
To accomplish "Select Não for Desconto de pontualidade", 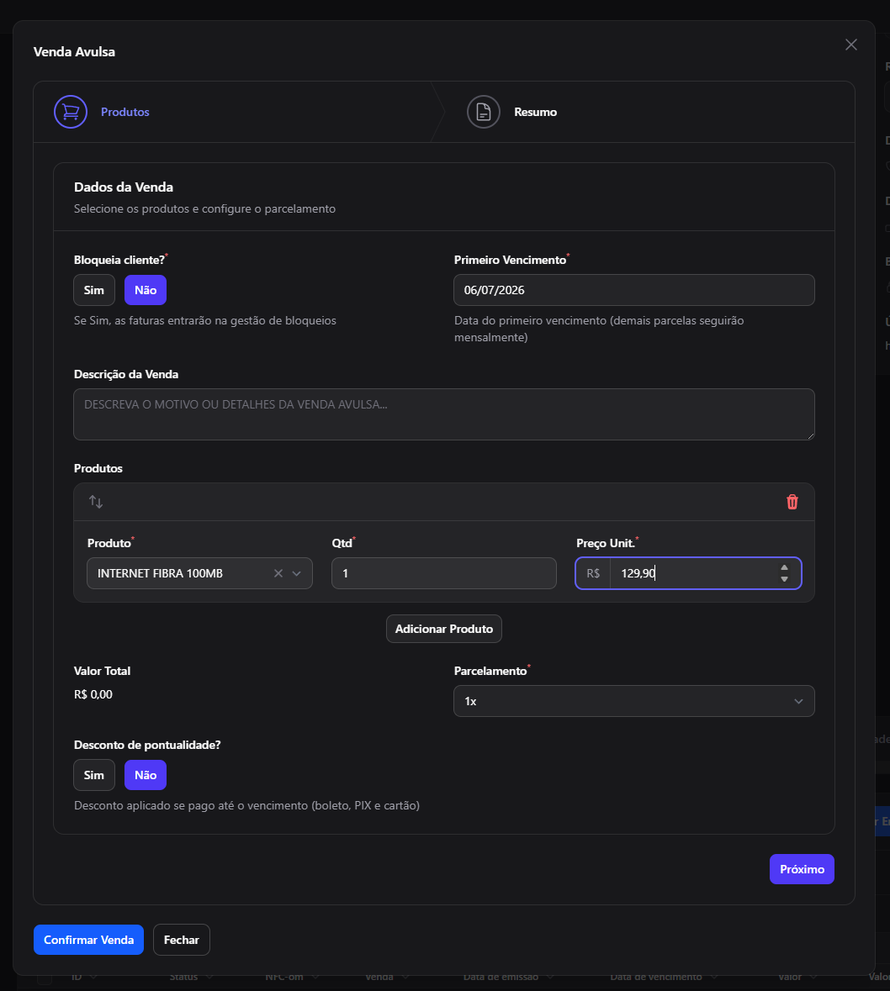I will point(146,775).
